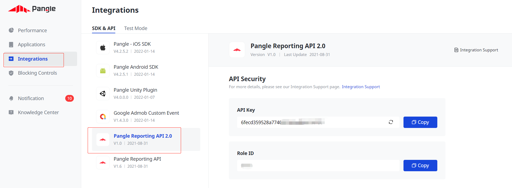The image size is (512, 188).
Task: Regenerate the API Key with the refresh icon
Action: pyautogui.click(x=391, y=122)
